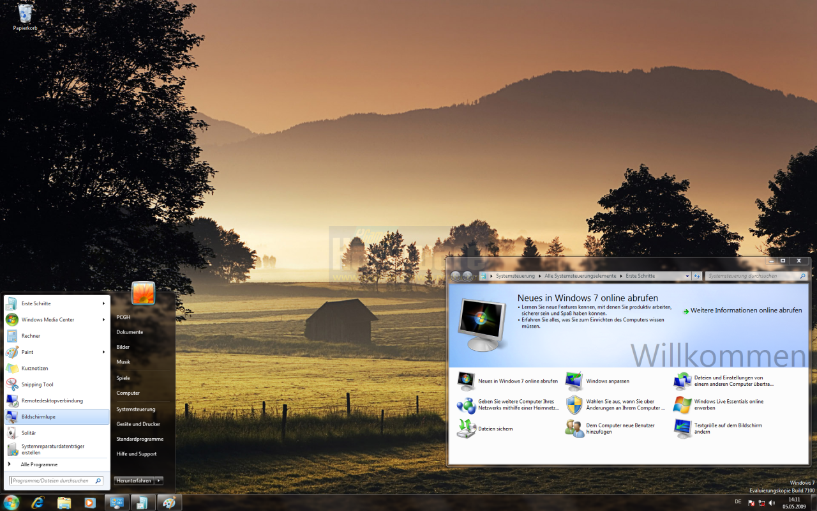Open arrow menu next to Herunterfahren

point(159,480)
